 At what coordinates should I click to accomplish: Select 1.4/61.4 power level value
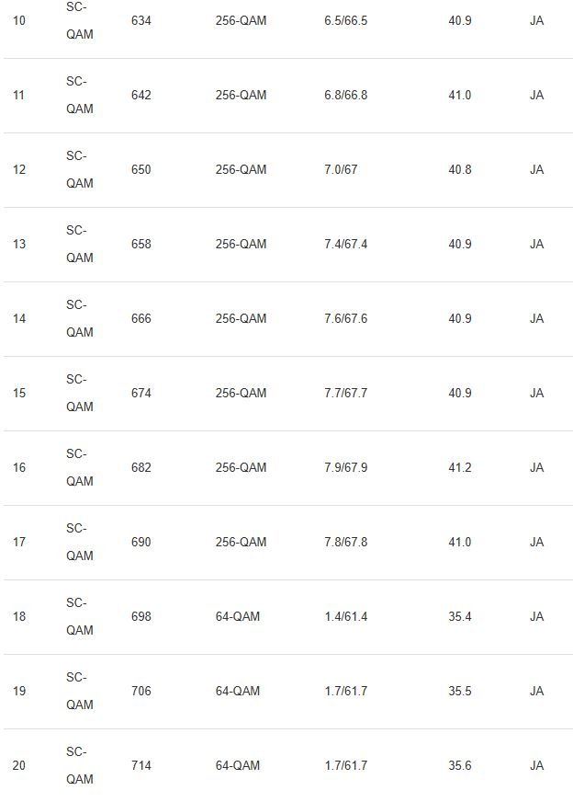point(346,617)
